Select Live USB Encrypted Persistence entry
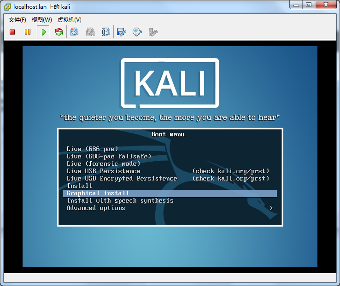The height and width of the screenshot is (286, 340). click(170, 178)
